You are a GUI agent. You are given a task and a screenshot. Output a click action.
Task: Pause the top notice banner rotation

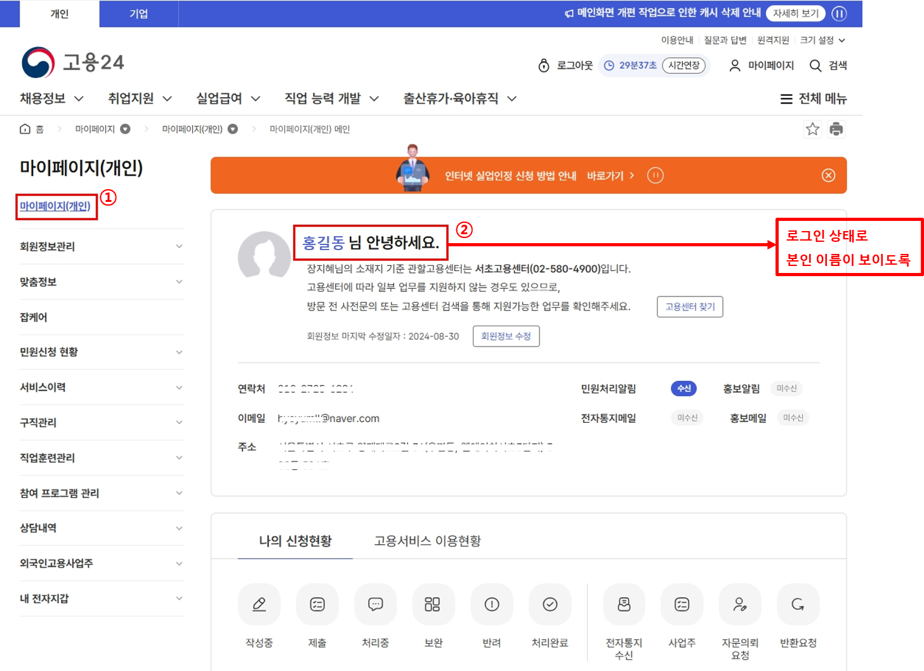(839, 13)
